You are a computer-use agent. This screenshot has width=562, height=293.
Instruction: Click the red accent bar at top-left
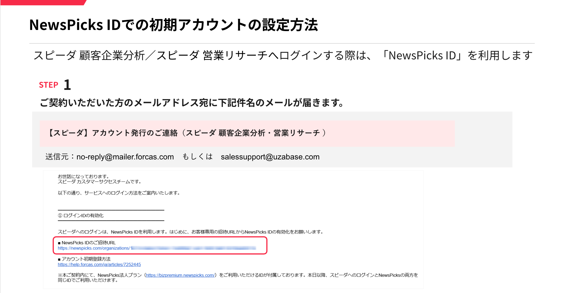(43, 2)
